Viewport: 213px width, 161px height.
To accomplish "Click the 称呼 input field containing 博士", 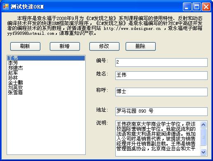I will [x=162, y=92].
